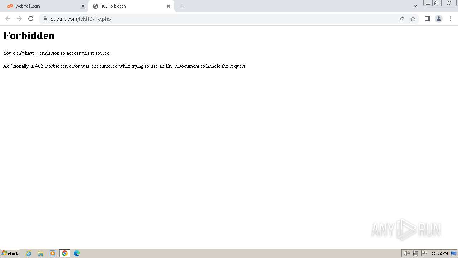Viewport: 458px width, 258px height.
Task: Click the show desktop tray icon
Action: (454, 253)
